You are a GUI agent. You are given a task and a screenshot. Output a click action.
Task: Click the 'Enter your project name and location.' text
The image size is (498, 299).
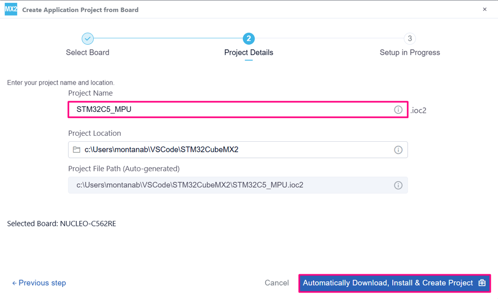[61, 83]
